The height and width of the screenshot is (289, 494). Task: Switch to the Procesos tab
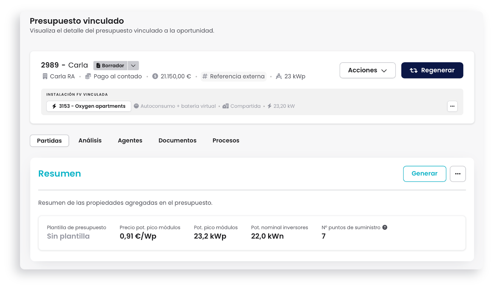pos(226,140)
